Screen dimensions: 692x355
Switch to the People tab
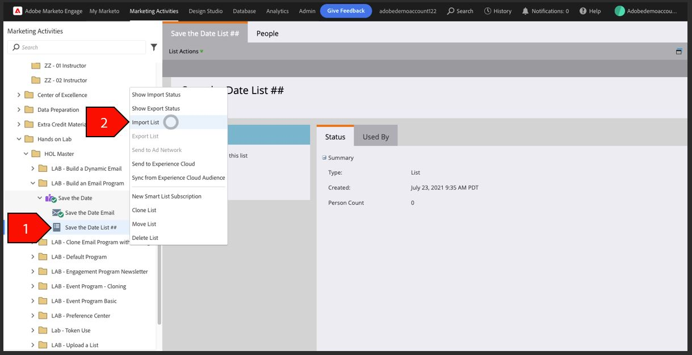click(267, 33)
